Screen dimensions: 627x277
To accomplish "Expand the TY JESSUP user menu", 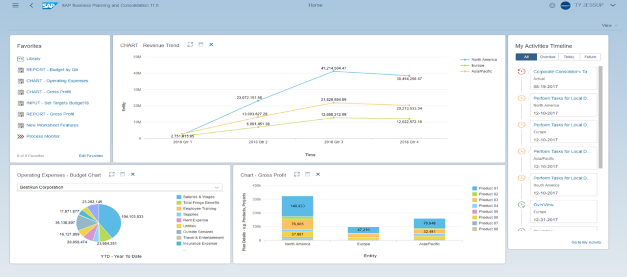I will (x=612, y=5).
